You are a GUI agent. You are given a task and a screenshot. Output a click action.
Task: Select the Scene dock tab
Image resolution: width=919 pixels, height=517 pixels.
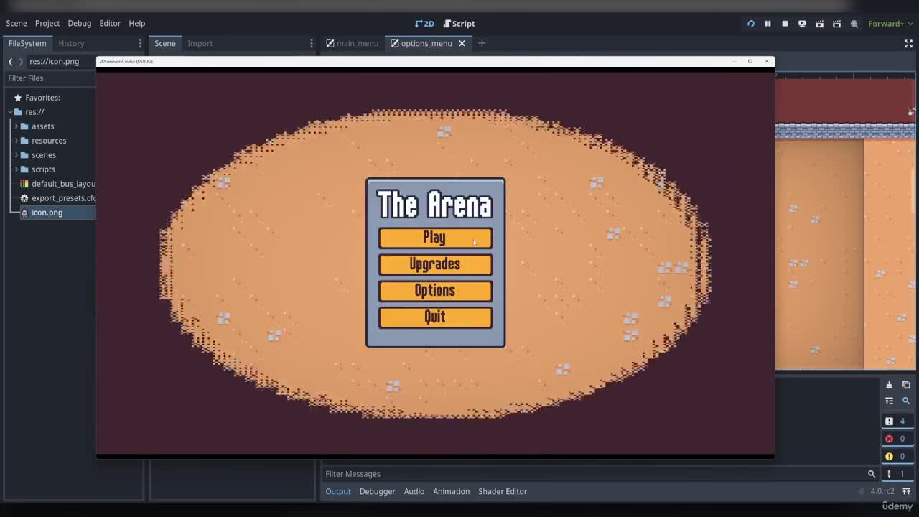(165, 43)
